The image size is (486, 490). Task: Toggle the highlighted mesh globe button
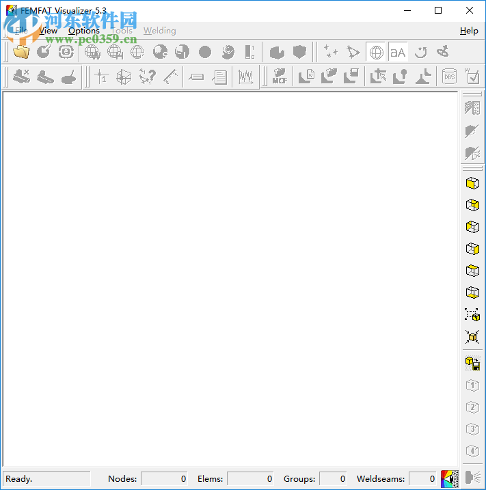376,52
